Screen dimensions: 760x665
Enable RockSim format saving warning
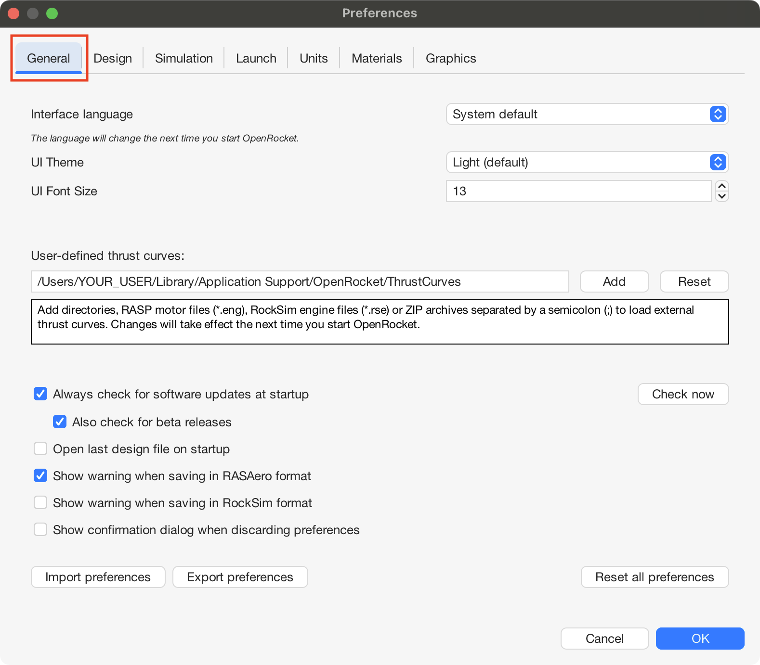click(x=40, y=503)
